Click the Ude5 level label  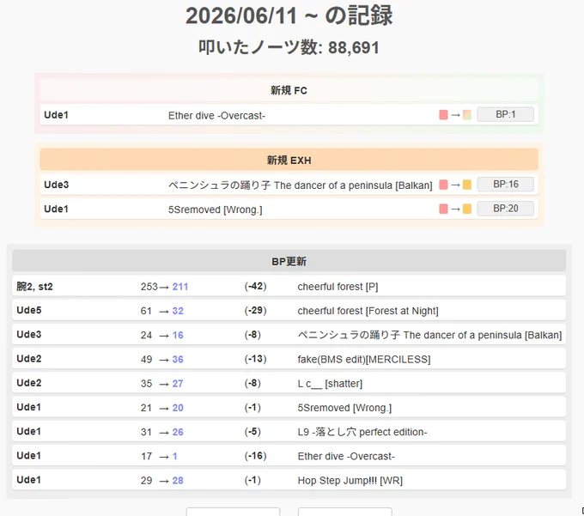click(x=29, y=310)
